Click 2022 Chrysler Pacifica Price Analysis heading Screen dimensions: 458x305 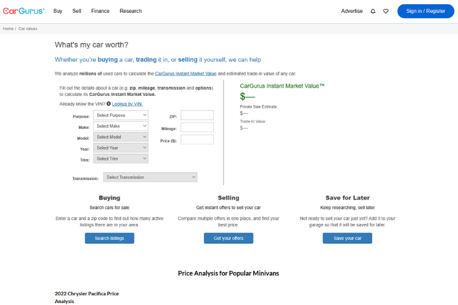(x=87, y=298)
